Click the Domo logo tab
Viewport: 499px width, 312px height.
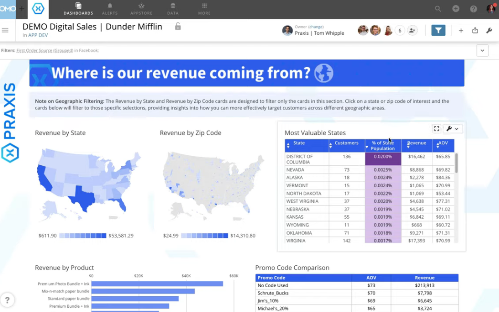point(8,9)
